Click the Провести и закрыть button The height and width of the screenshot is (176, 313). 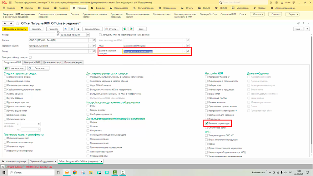point(15,29)
